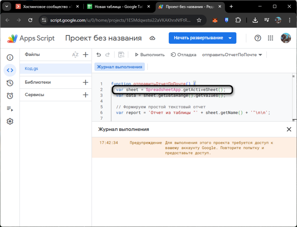
Task: Toggle the Журнал выполнения log button
Action: pyautogui.click(x=120, y=66)
